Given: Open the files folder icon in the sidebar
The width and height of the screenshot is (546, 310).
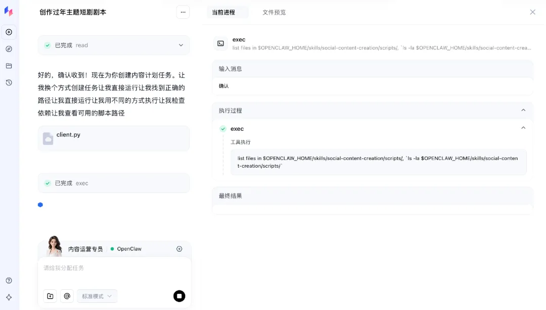Looking at the screenshot, I should click(x=9, y=66).
